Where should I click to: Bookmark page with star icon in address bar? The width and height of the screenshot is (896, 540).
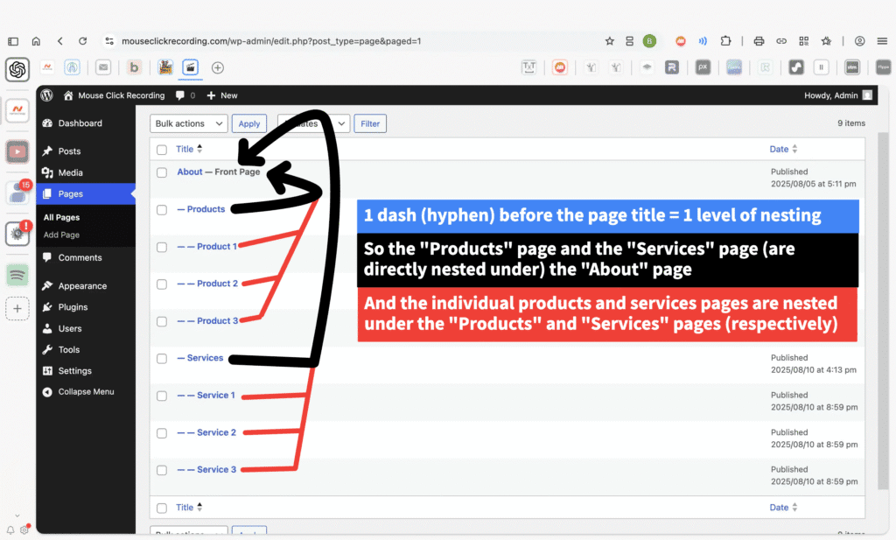click(x=609, y=41)
